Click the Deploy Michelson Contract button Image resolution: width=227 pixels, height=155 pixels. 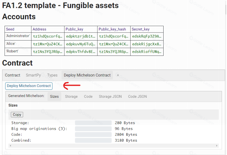point(29,86)
